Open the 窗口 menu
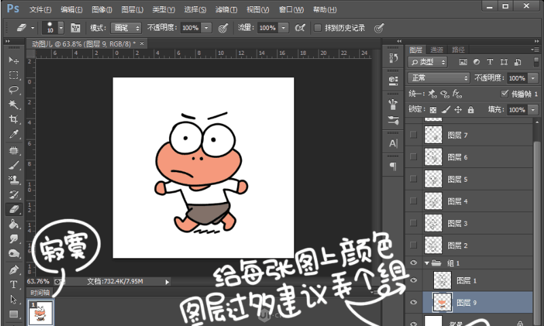 [291, 9]
